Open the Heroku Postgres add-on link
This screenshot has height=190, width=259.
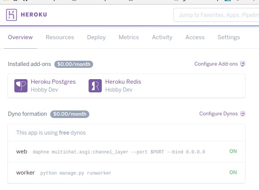tap(53, 82)
